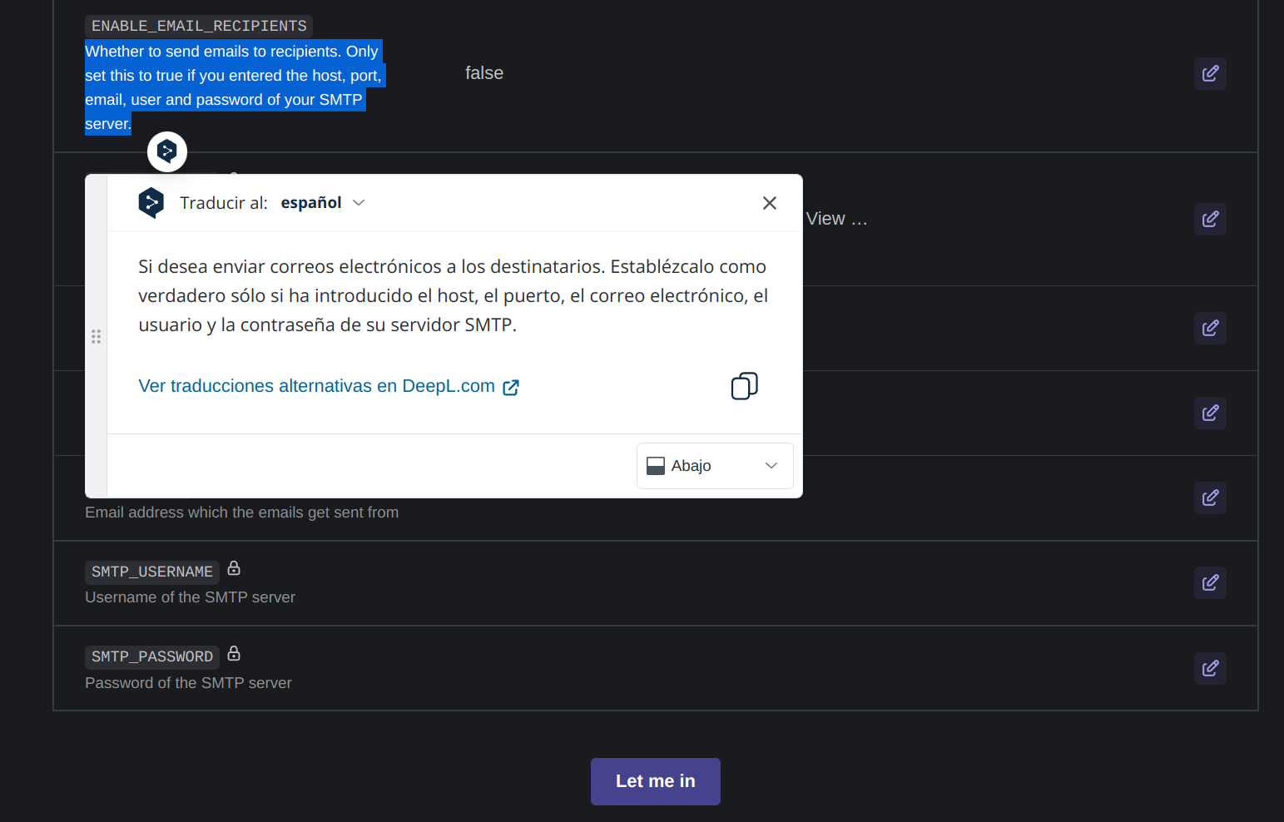Screen dimensions: 1284x822
Task: Edit the SMTP_PASSWORD setting
Action: click(1210, 669)
